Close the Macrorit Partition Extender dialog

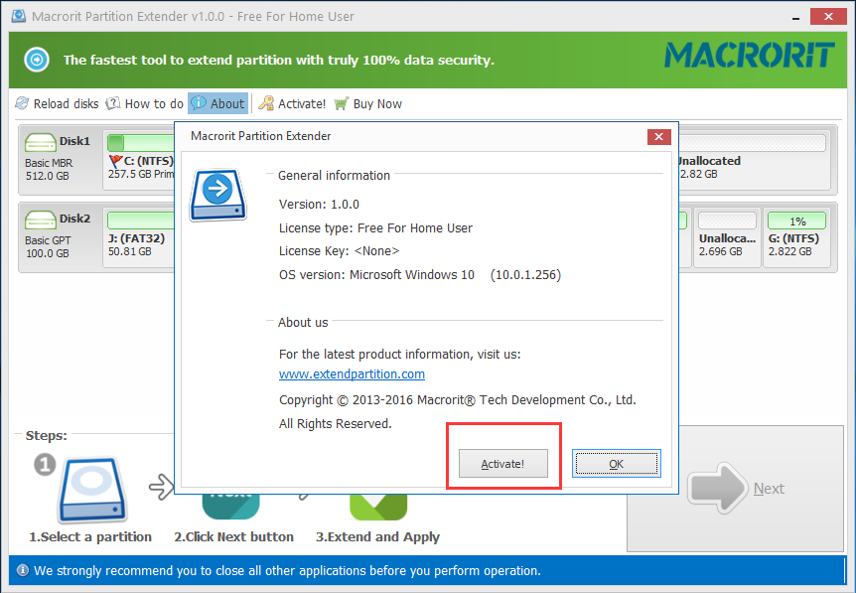[x=657, y=136]
